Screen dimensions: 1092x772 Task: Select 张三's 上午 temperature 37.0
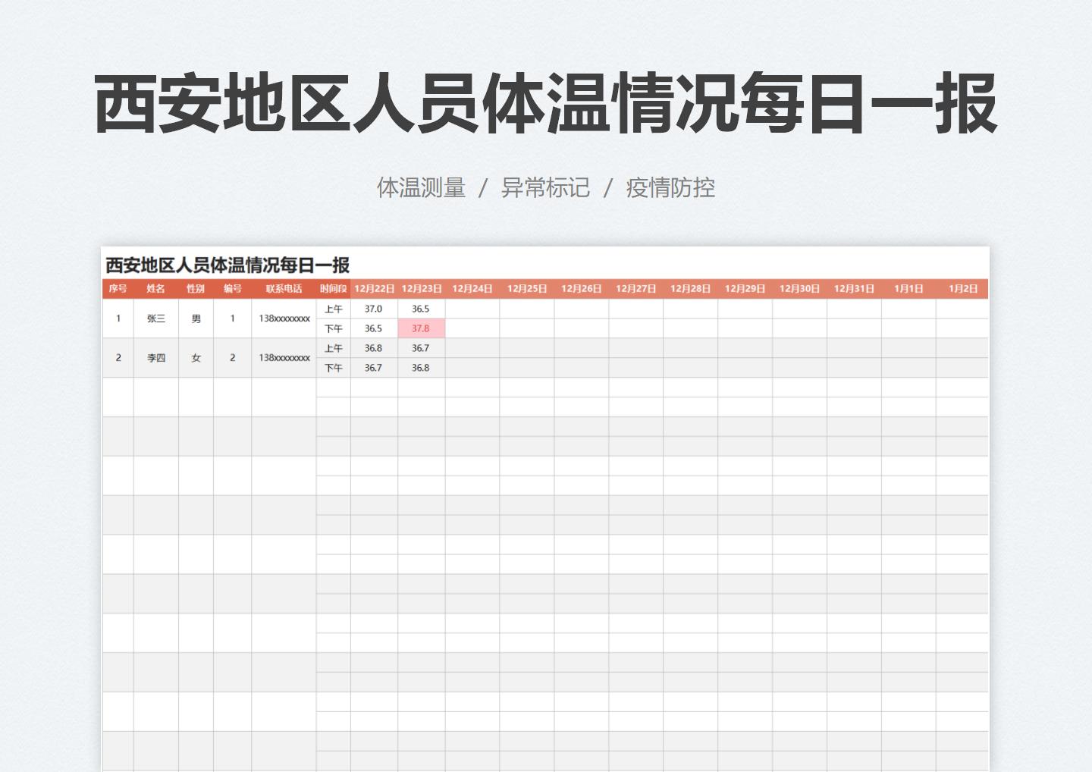375,308
